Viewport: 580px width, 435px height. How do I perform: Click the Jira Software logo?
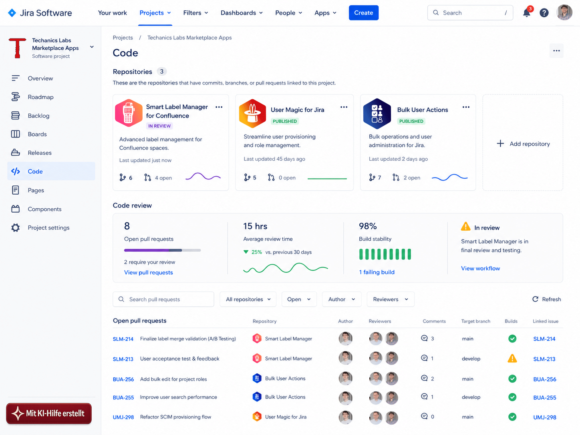(40, 13)
